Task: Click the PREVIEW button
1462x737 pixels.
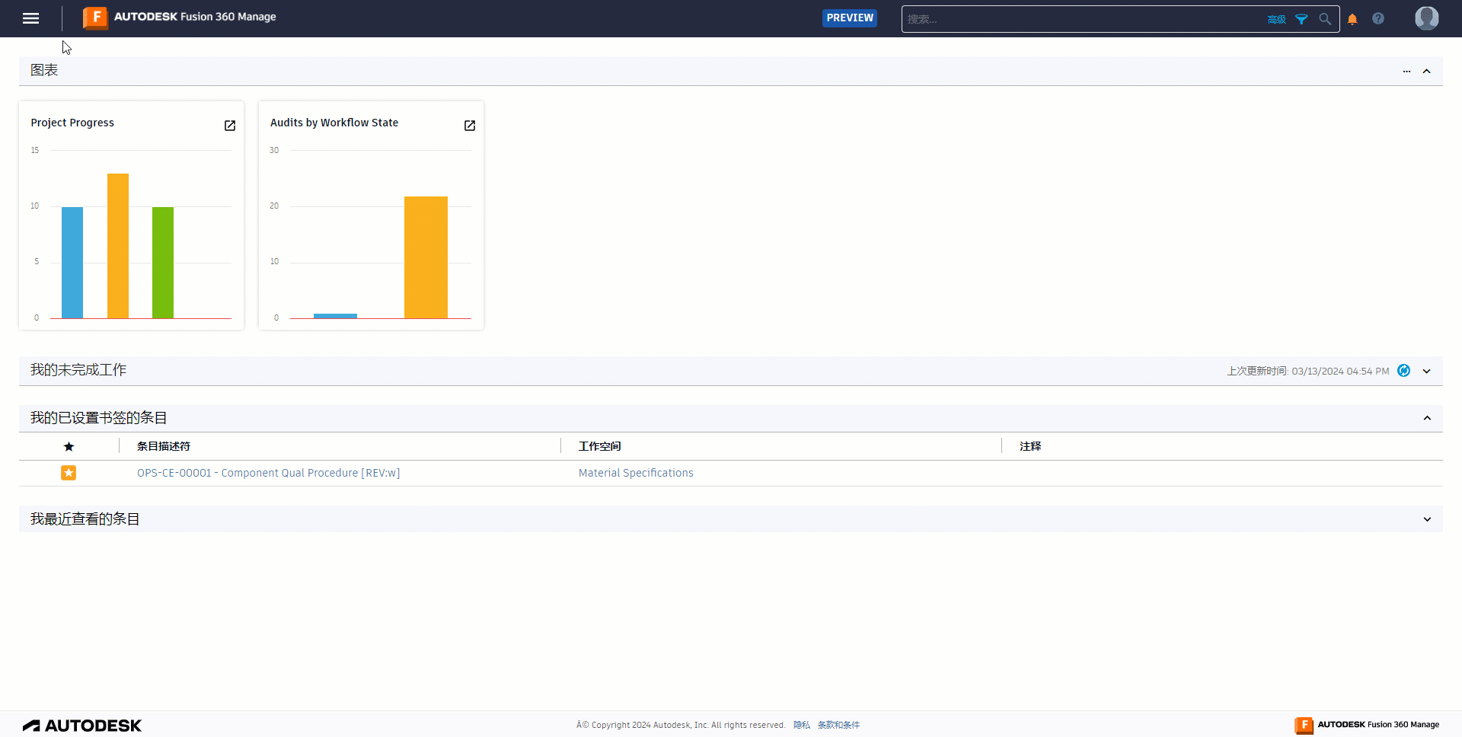Action: [x=850, y=18]
